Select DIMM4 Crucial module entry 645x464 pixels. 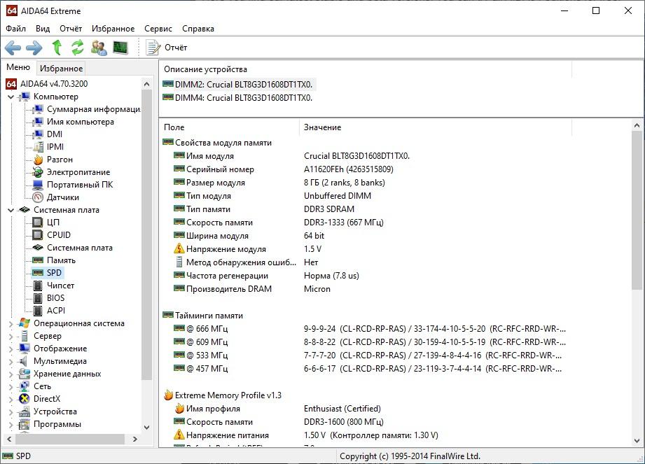238,98
